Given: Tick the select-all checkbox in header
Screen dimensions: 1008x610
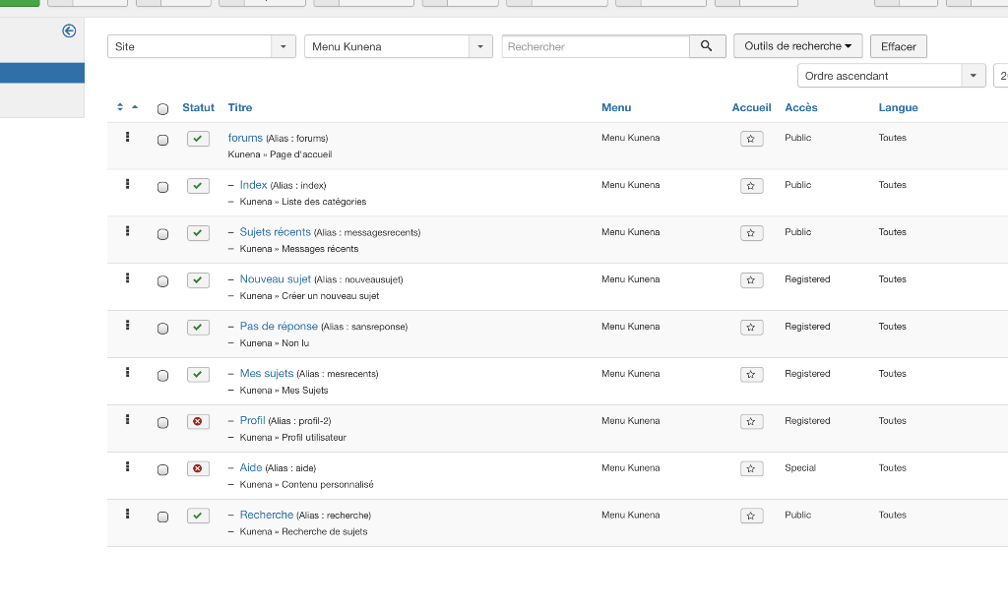Looking at the screenshot, I should [163, 109].
